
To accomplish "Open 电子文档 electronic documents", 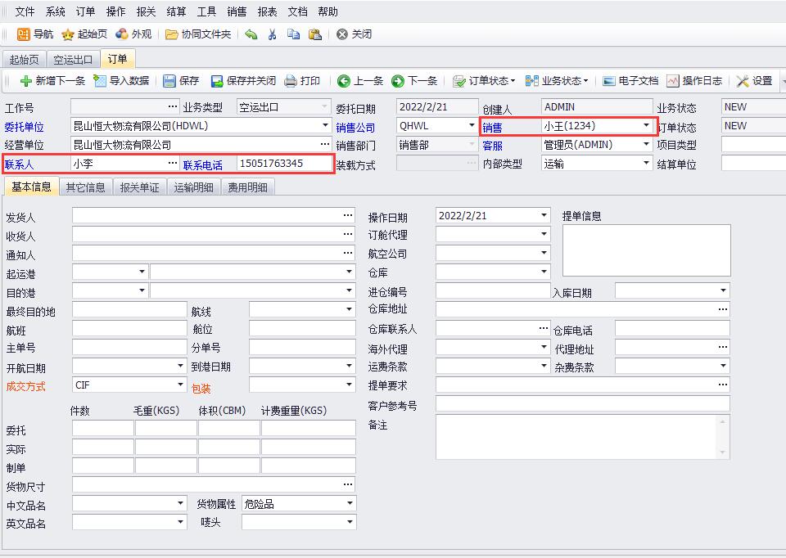I will [630, 81].
